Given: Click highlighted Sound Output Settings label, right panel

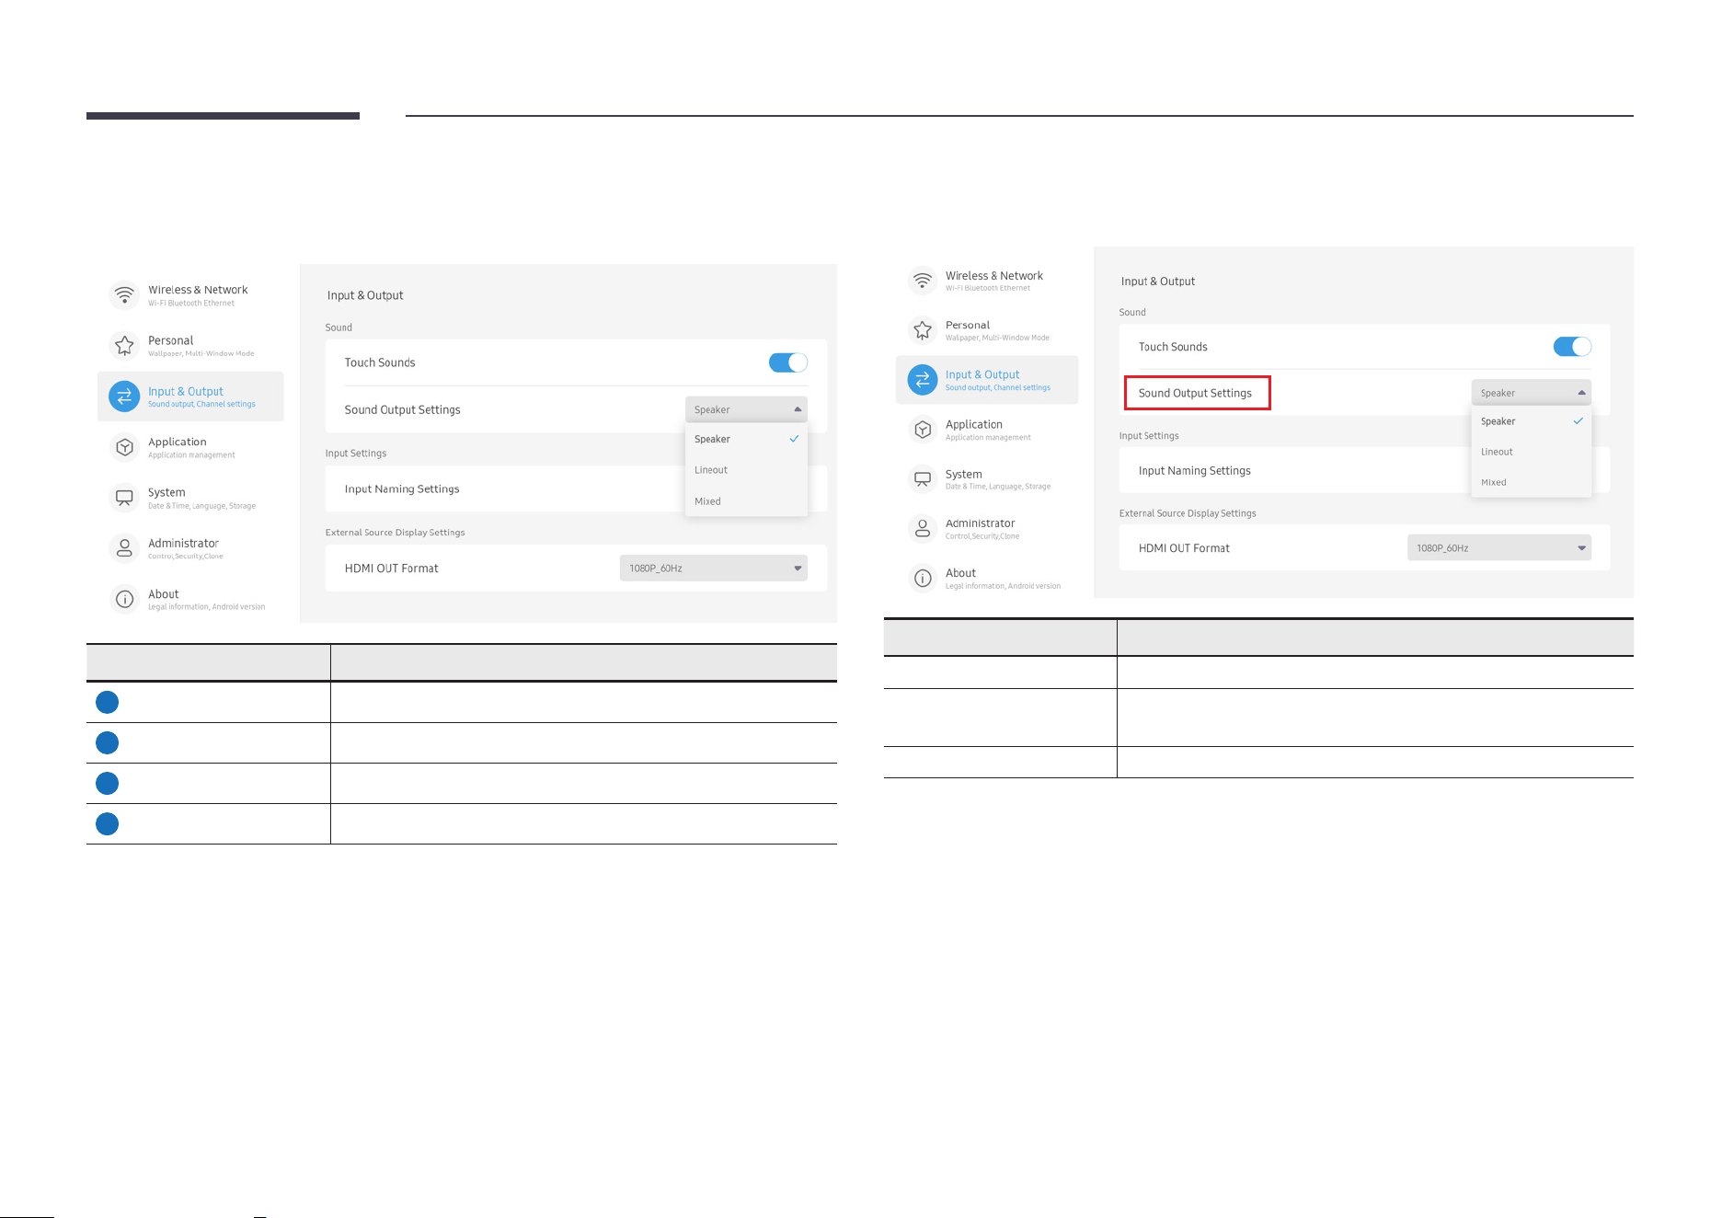Looking at the screenshot, I should 1195,393.
